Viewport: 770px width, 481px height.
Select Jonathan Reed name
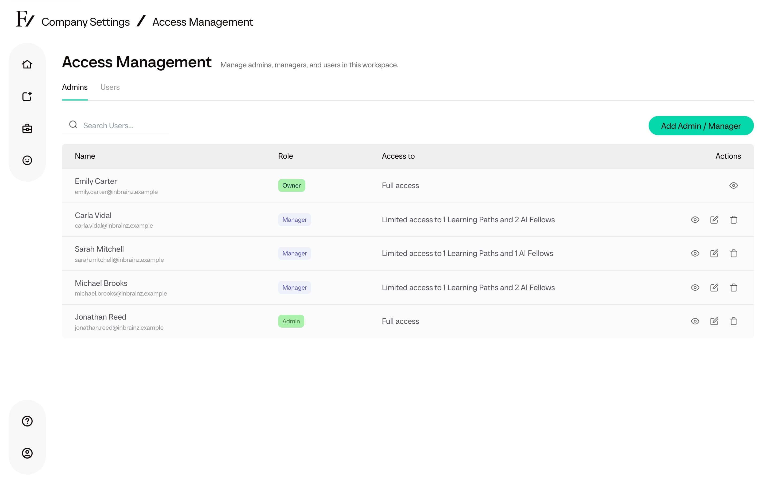(x=101, y=317)
